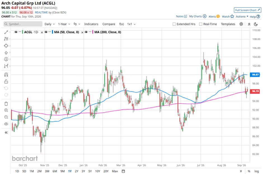Open the Daily frequency dropdown
Image resolution: width=263 pixels, height=174 pixels.
(x=50, y=24)
